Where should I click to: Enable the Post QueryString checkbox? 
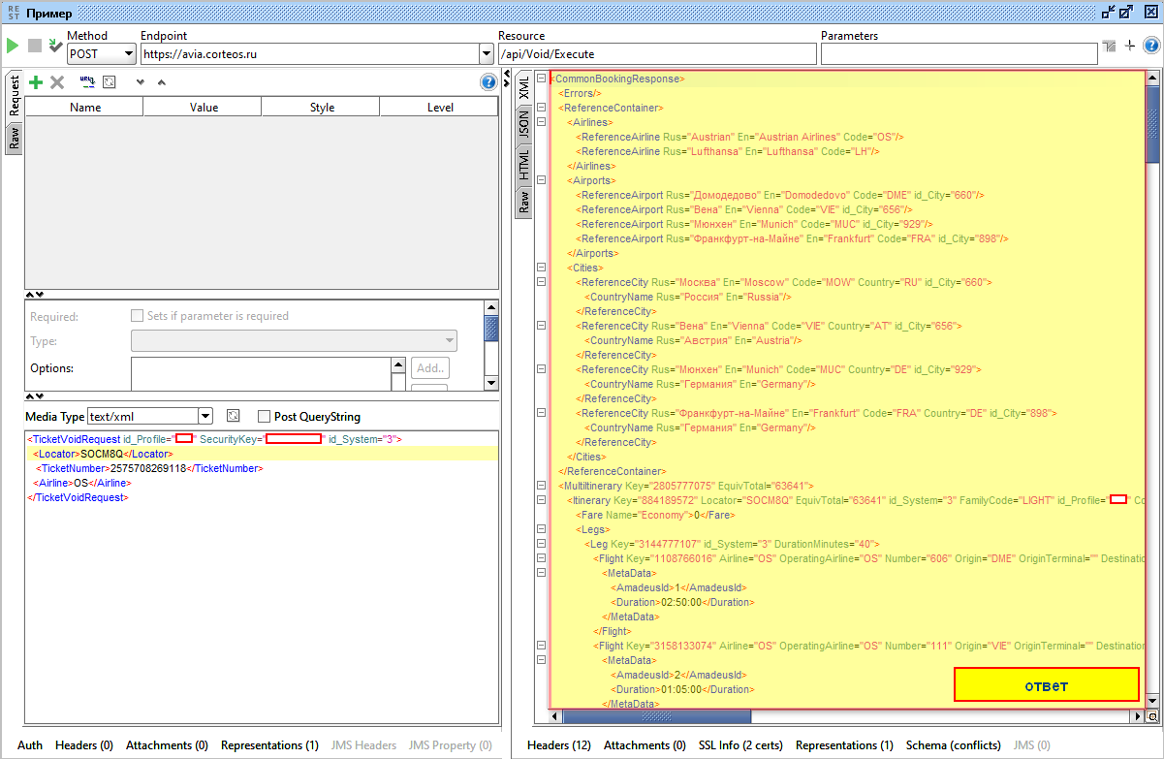coord(264,417)
